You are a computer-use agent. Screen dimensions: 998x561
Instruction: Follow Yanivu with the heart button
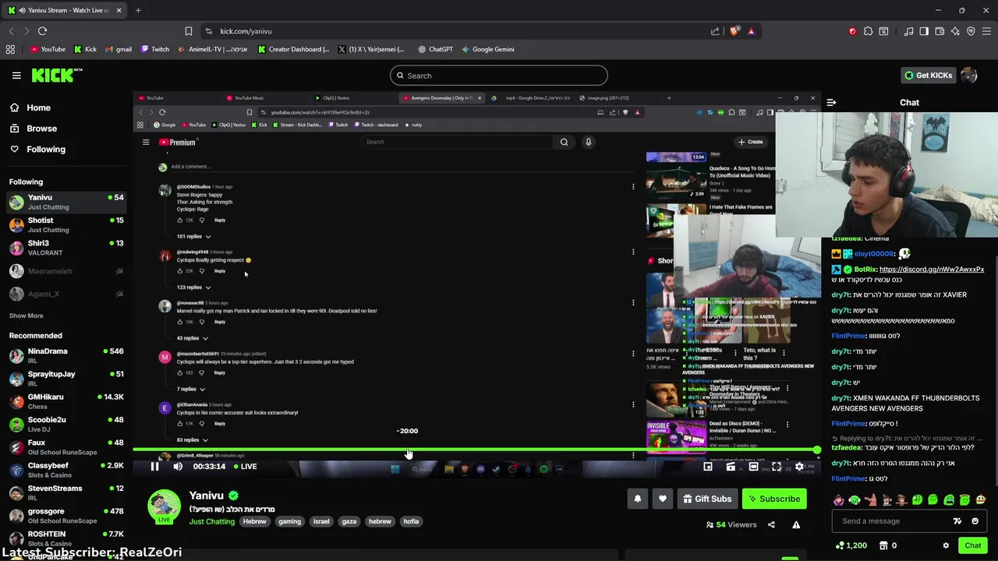pyautogui.click(x=663, y=499)
